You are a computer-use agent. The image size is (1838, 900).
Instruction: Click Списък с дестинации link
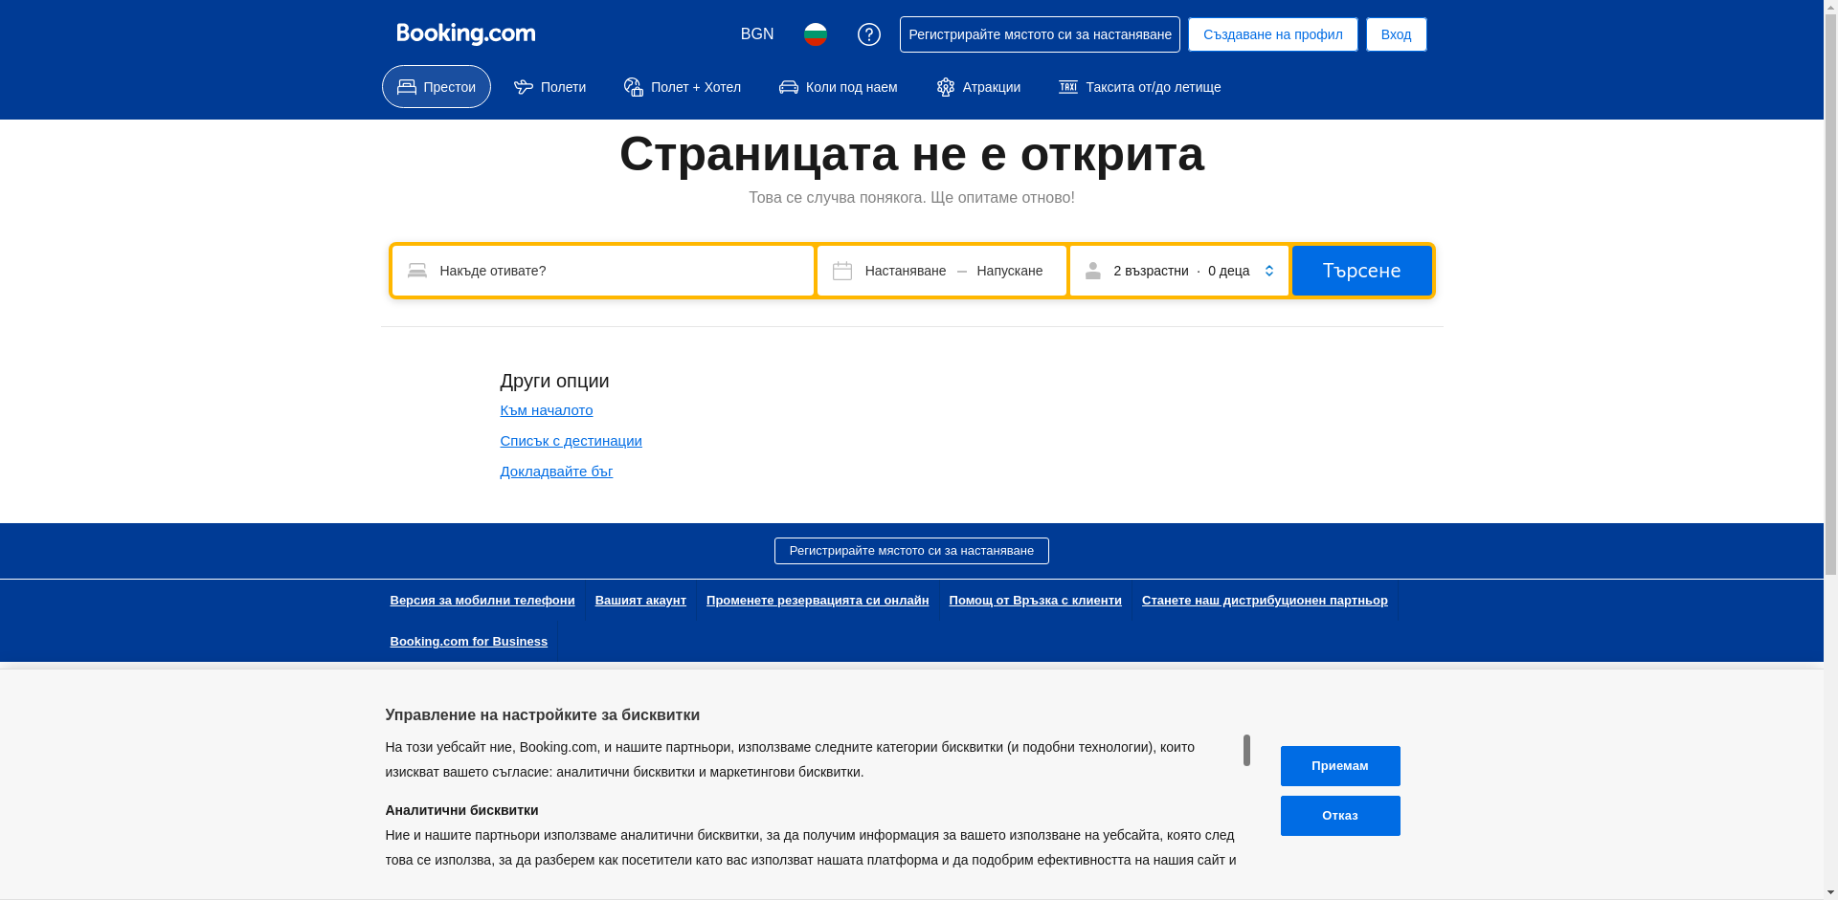(571, 441)
